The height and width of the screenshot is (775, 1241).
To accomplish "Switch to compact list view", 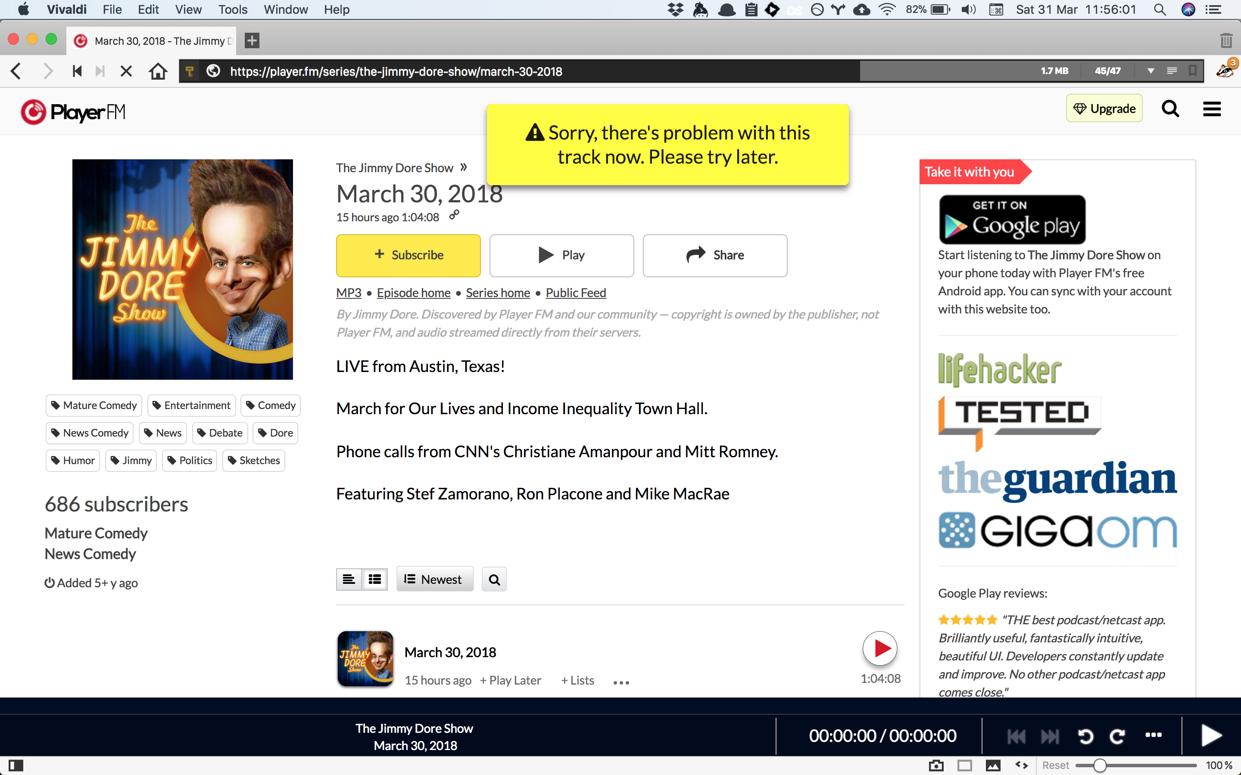I will 349,579.
